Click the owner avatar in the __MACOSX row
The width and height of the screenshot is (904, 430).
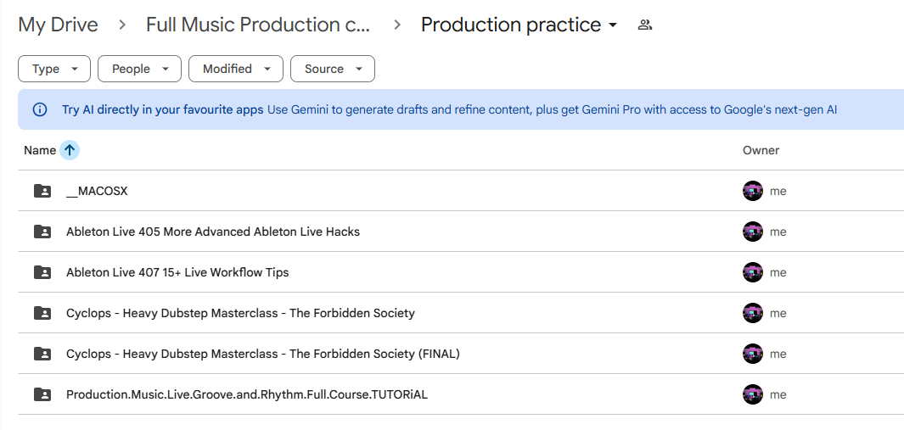pos(752,191)
